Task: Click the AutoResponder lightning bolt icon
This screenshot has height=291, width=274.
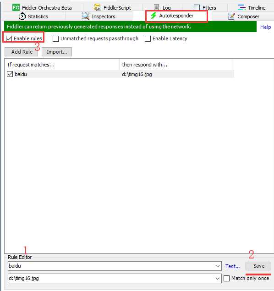Action: click(153, 16)
